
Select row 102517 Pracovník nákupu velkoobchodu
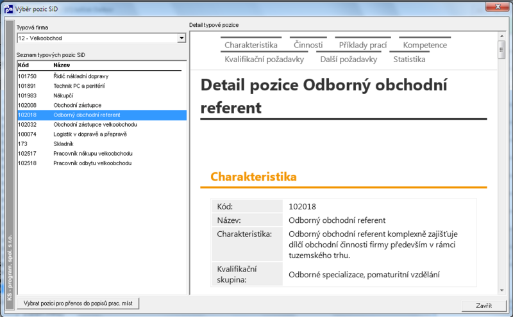(x=102, y=154)
